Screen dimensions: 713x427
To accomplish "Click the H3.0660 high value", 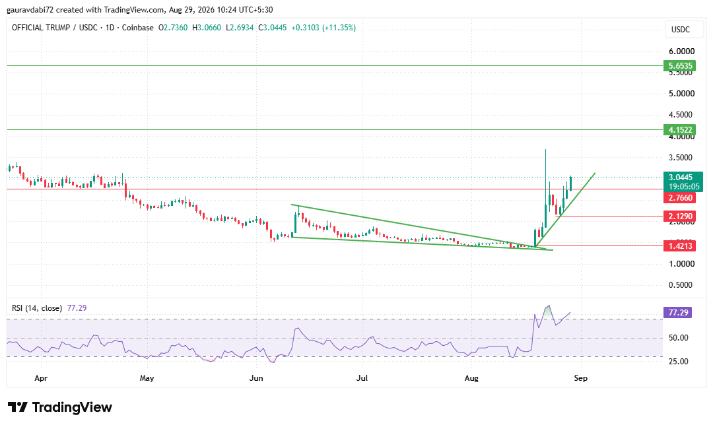I will (207, 28).
